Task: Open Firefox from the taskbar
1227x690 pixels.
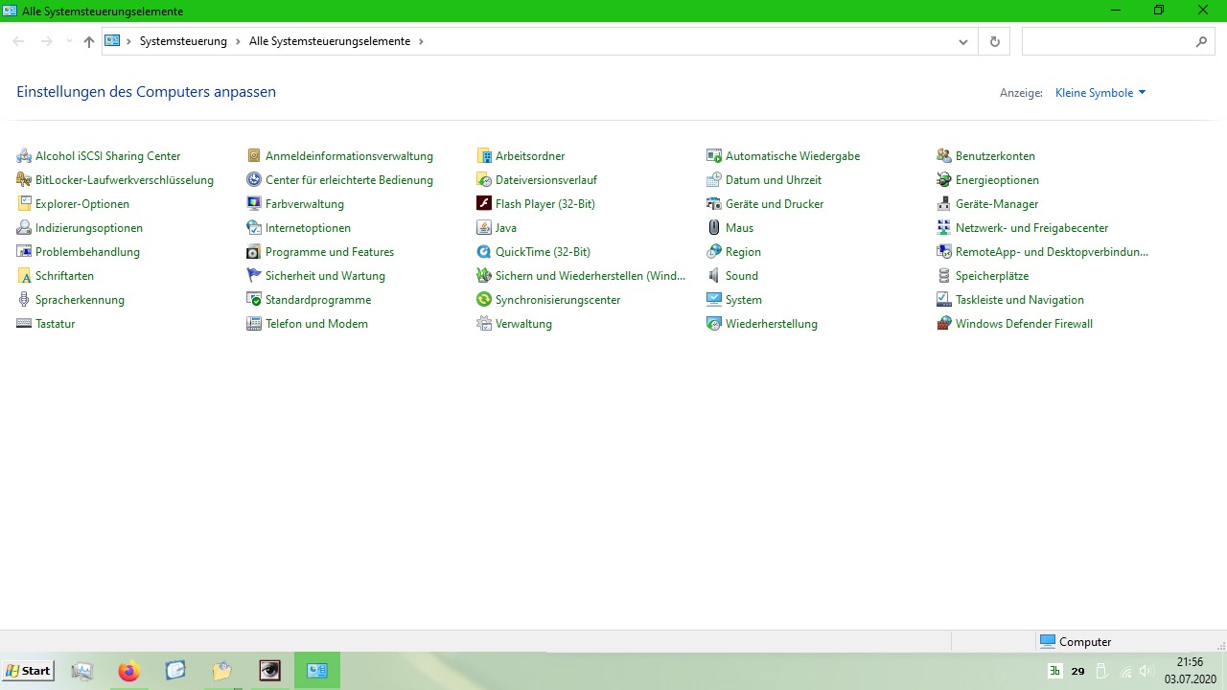Action: [128, 671]
